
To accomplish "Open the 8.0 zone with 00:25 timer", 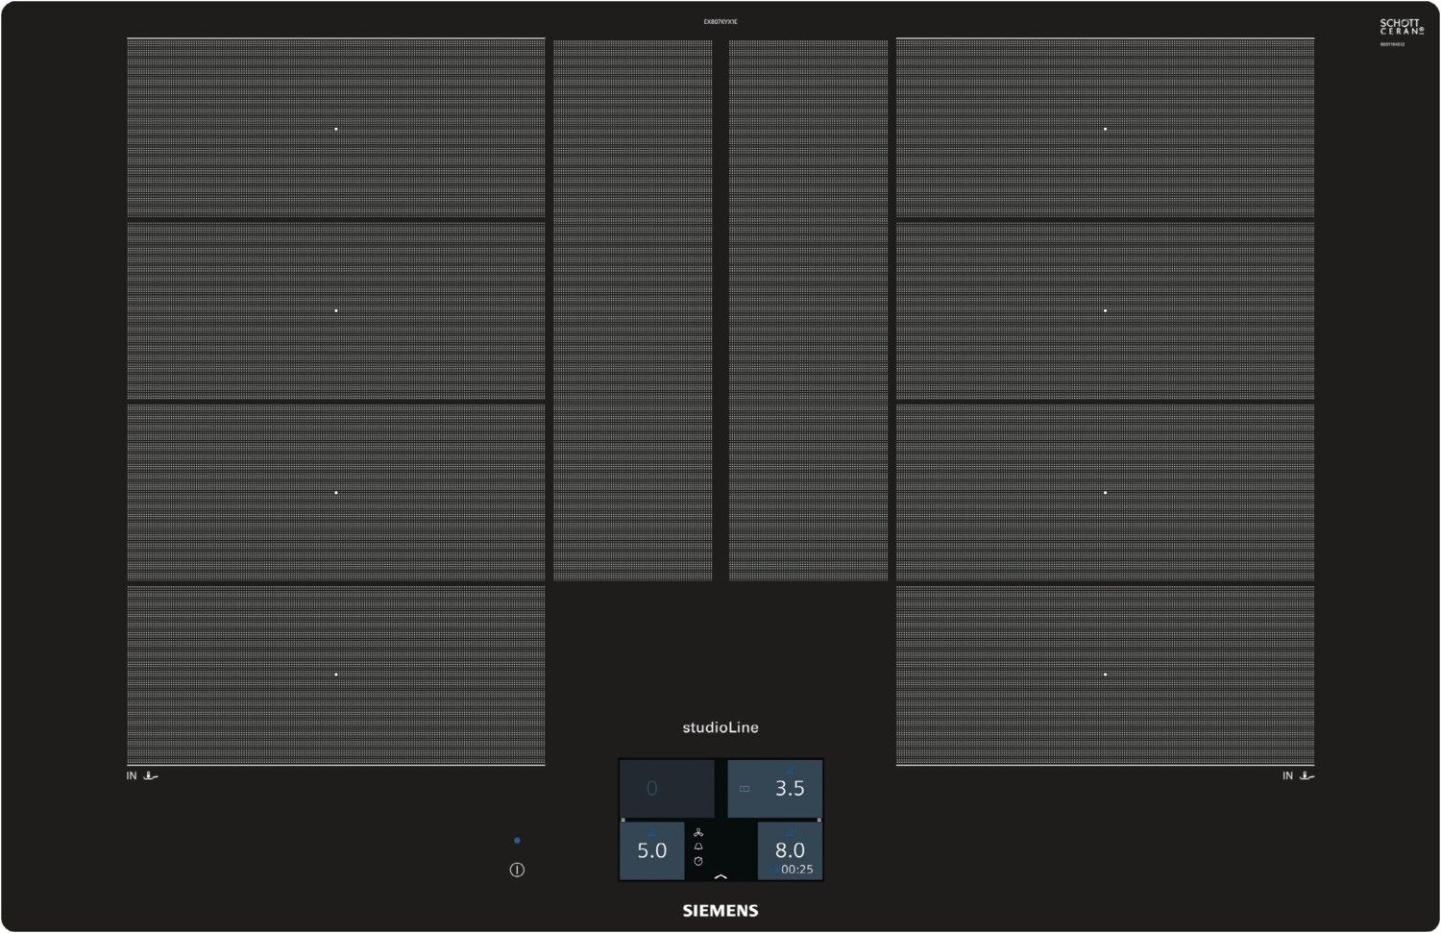I will pyautogui.click(x=790, y=850).
